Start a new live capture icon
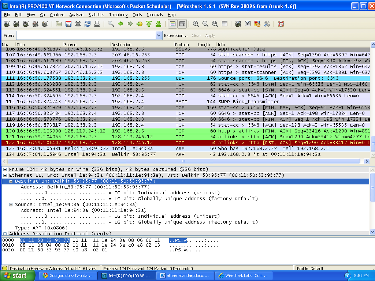 coord(26,24)
